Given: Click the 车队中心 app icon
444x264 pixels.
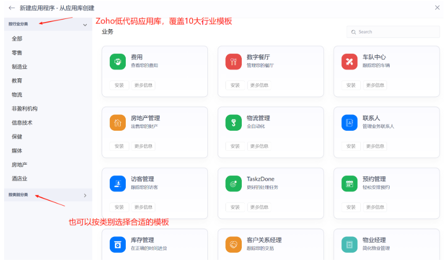Looking at the screenshot, I should point(350,62).
